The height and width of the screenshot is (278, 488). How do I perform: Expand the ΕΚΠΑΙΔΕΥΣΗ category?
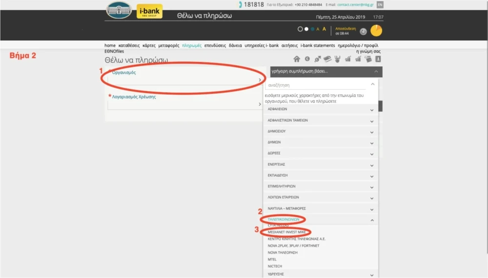321,176
